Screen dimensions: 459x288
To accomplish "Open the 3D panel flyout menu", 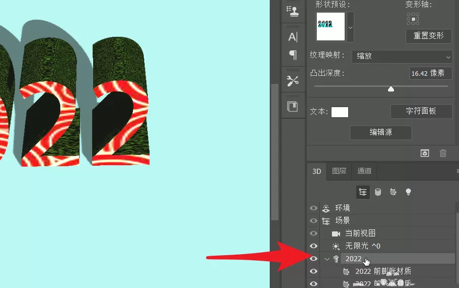I will (x=457, y=171).
